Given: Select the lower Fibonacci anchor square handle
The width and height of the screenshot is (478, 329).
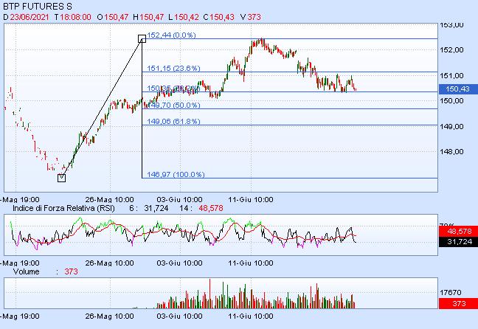Looking at the screenshot, I should coord(61,178).
